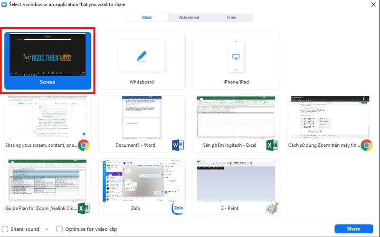This screenshot has width=380, height=237.
Task: Switch to the Files tab
Action: click(x=231, y=18)
